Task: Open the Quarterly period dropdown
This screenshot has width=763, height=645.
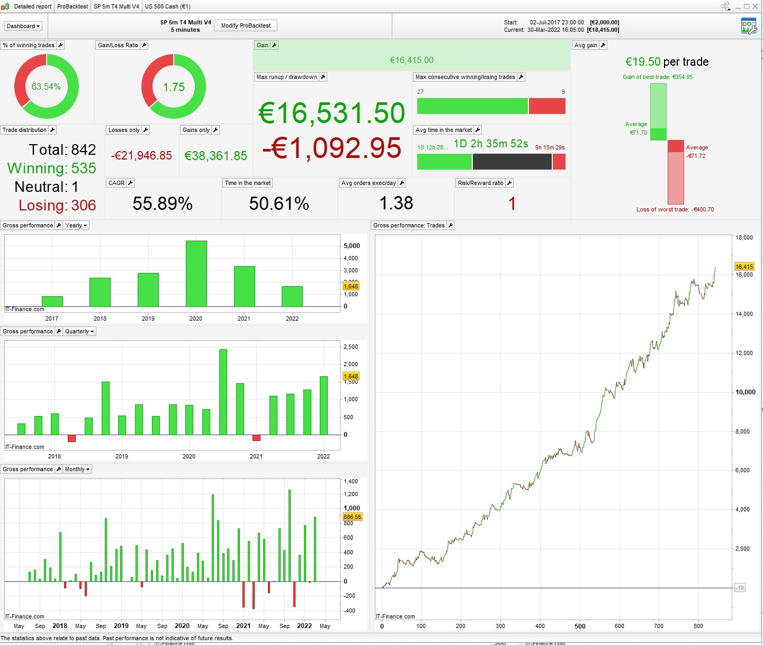Action: pos(79,331)
